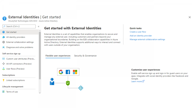Screen dimensions: 192x108
Task: Click the Diagnose and solve problems icon
Action: [3, 47]
